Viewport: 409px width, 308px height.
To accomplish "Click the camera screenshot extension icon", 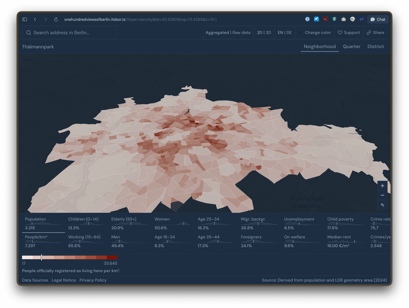I will [343, 19].
